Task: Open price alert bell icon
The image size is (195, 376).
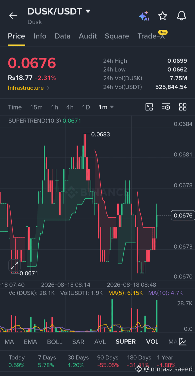Action: (x=181, y=16)
